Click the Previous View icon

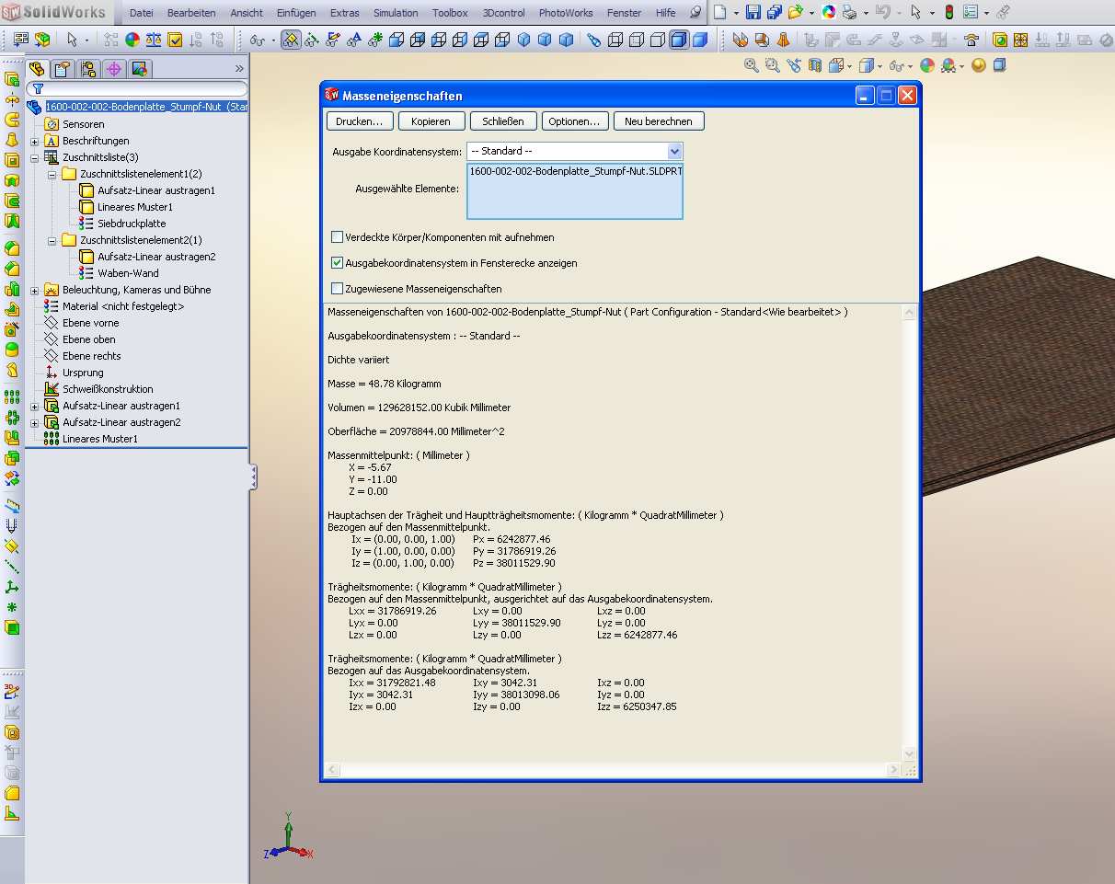coord(792,65)
